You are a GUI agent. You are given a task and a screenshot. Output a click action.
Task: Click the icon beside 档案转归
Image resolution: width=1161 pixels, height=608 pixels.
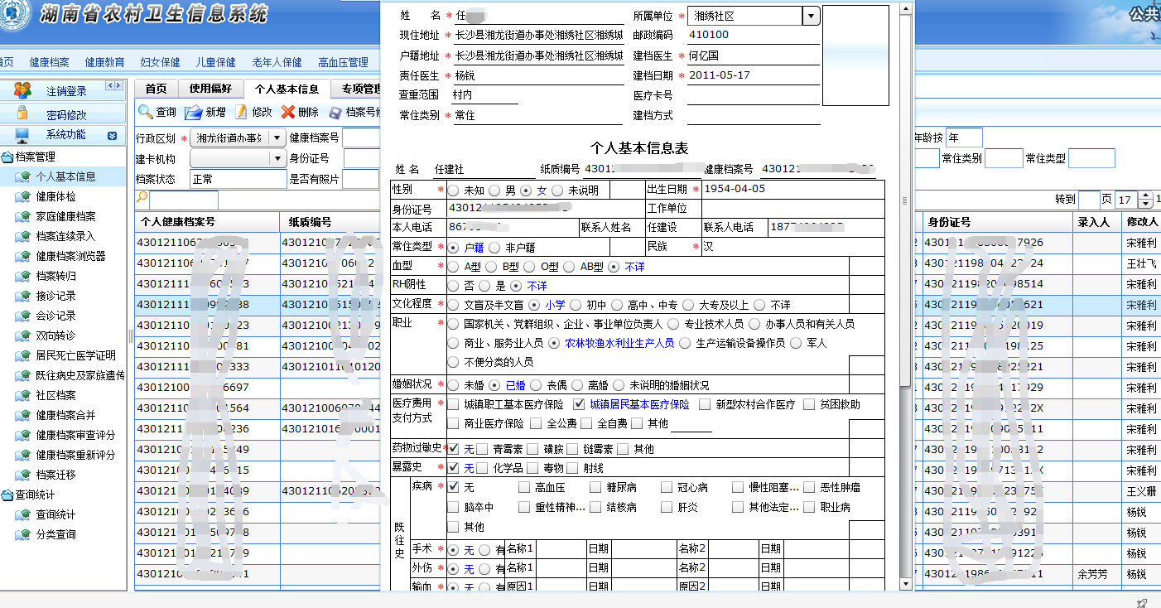[x=23, y=276]
